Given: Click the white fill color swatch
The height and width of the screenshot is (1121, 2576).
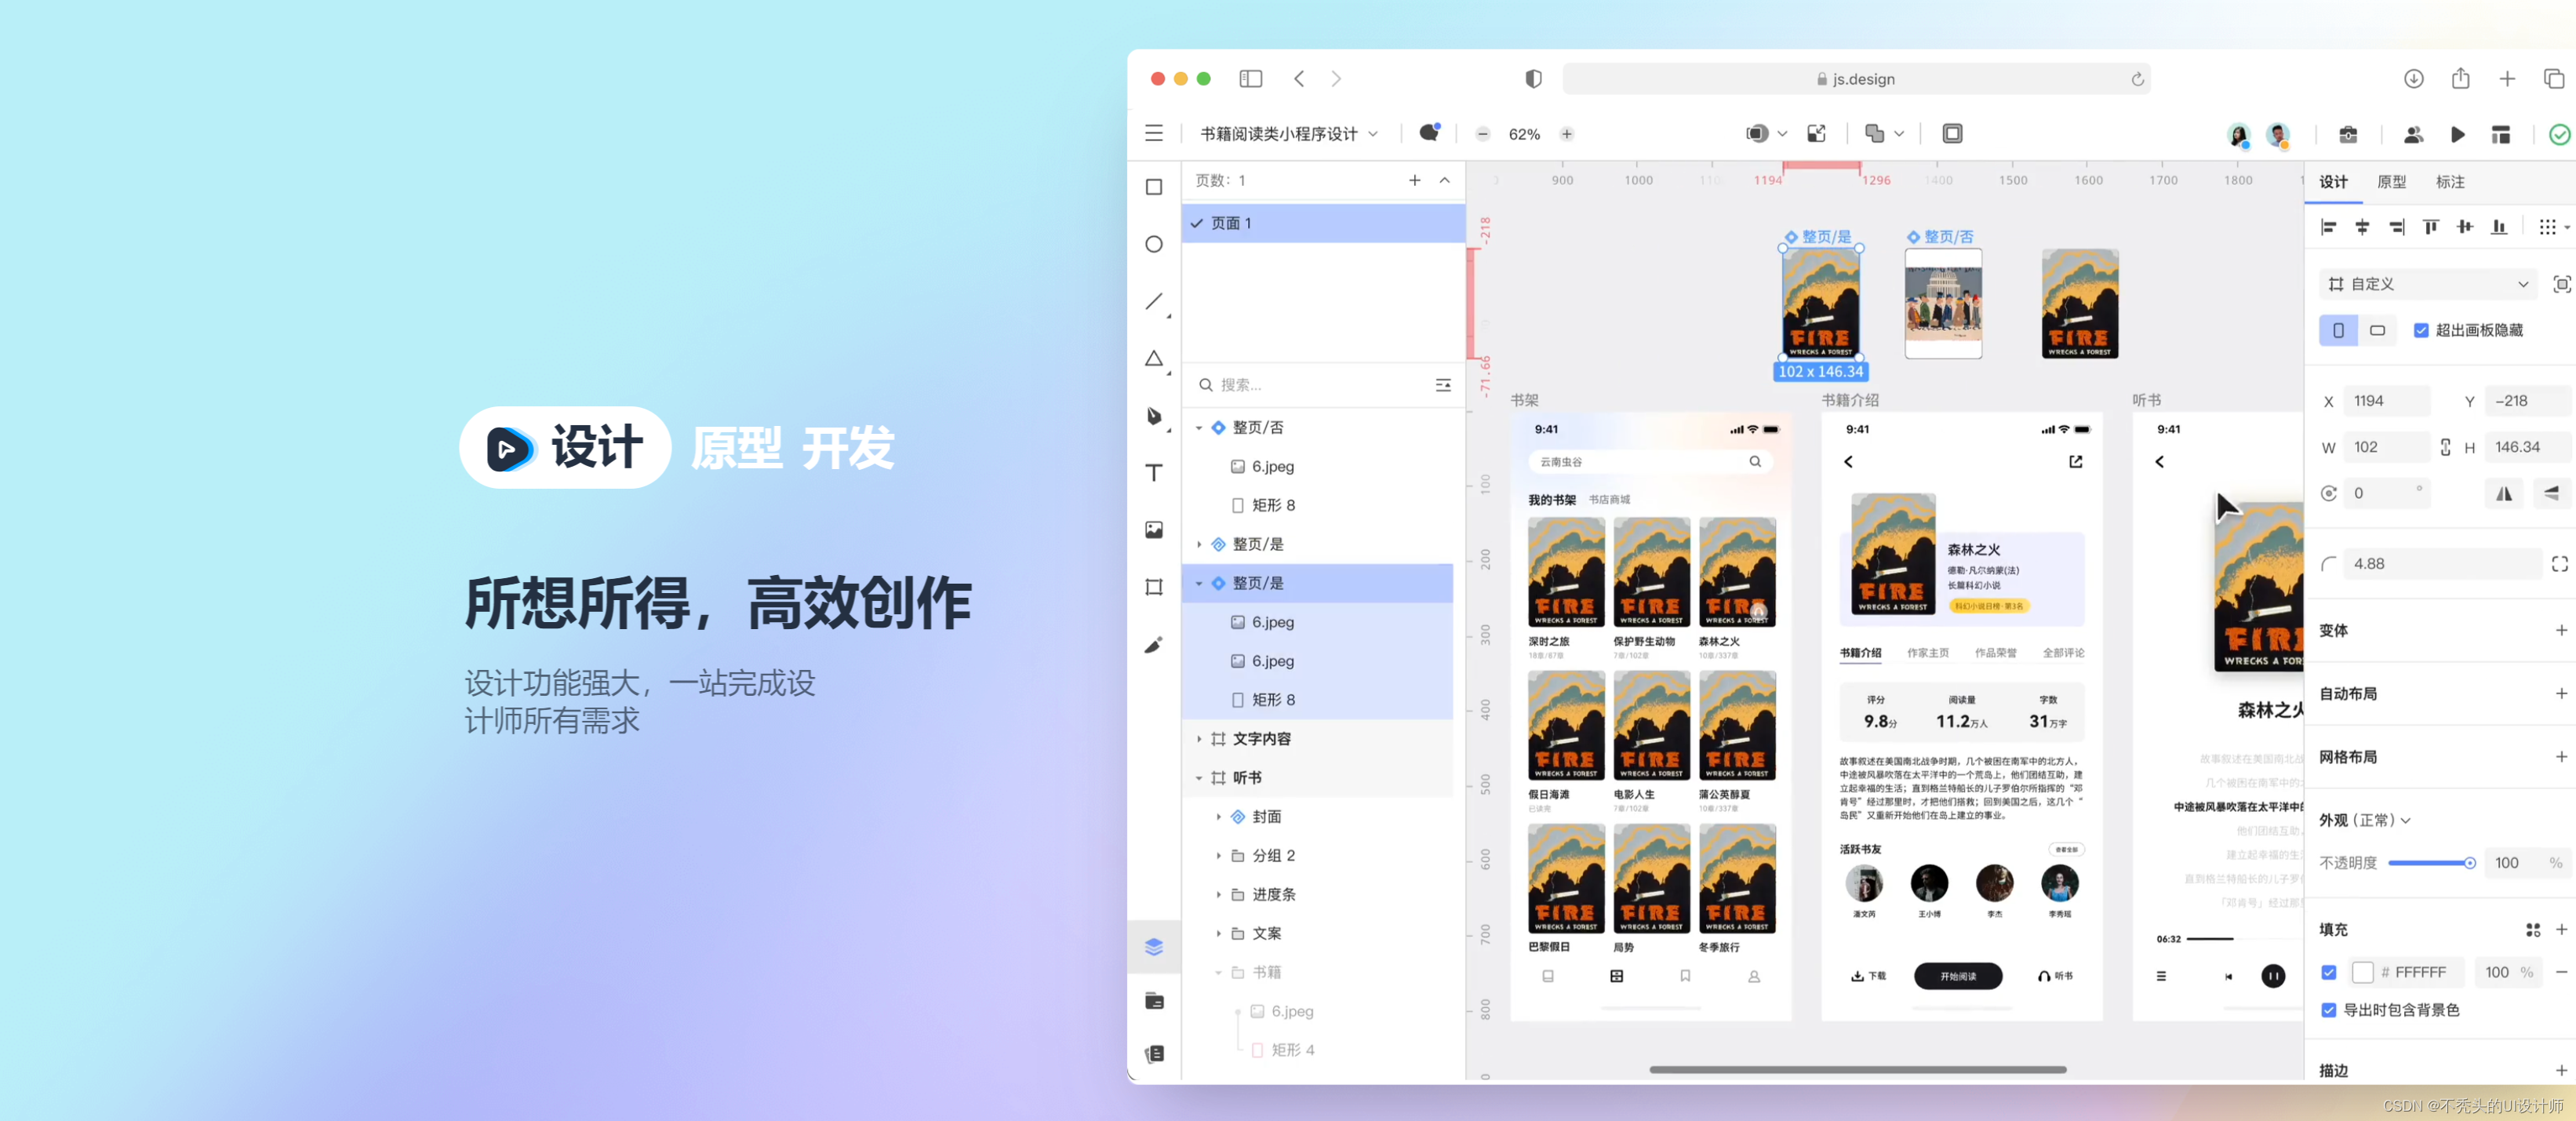Looking at the screenshot, I should [2362, 972].
